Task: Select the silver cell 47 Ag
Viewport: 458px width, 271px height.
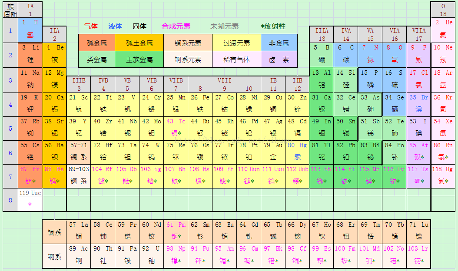Action: point(273,129)
